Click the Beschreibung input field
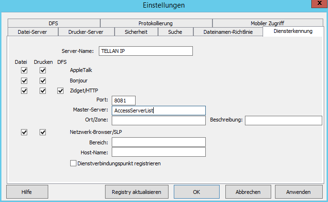328x202 pixels. [284, 121]
